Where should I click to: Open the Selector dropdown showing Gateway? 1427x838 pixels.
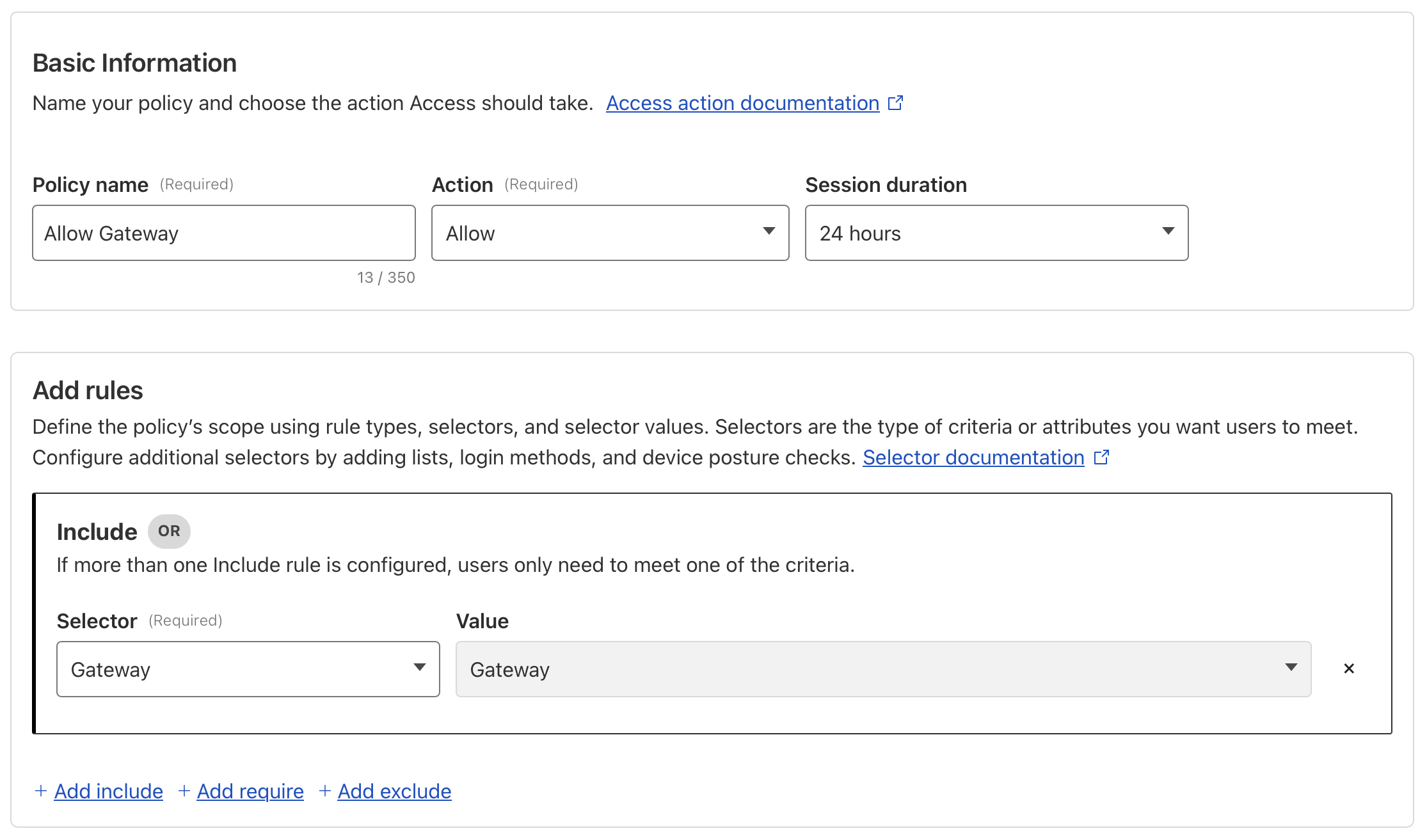click(x=248, y=668)
